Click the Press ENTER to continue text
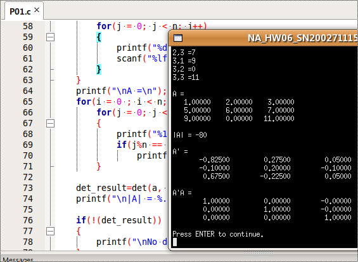Screen dimensions: 358x262 coord(218,234)
